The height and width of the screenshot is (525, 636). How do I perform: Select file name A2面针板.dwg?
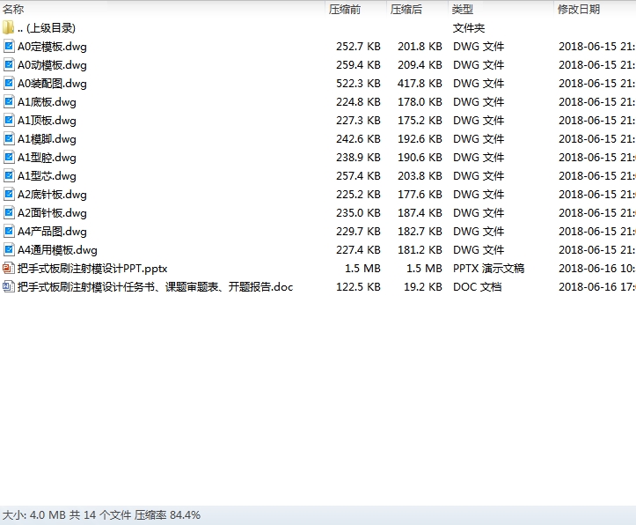tap(52, 213)
